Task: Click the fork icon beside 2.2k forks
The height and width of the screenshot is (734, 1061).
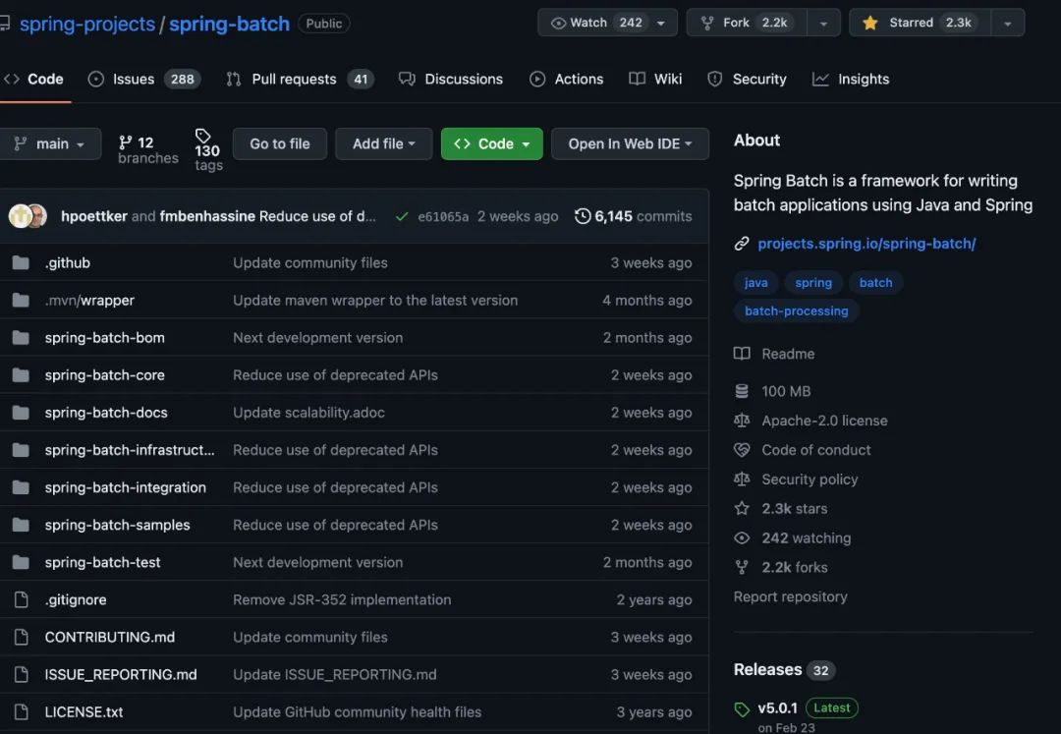Action: coord(742,567)
